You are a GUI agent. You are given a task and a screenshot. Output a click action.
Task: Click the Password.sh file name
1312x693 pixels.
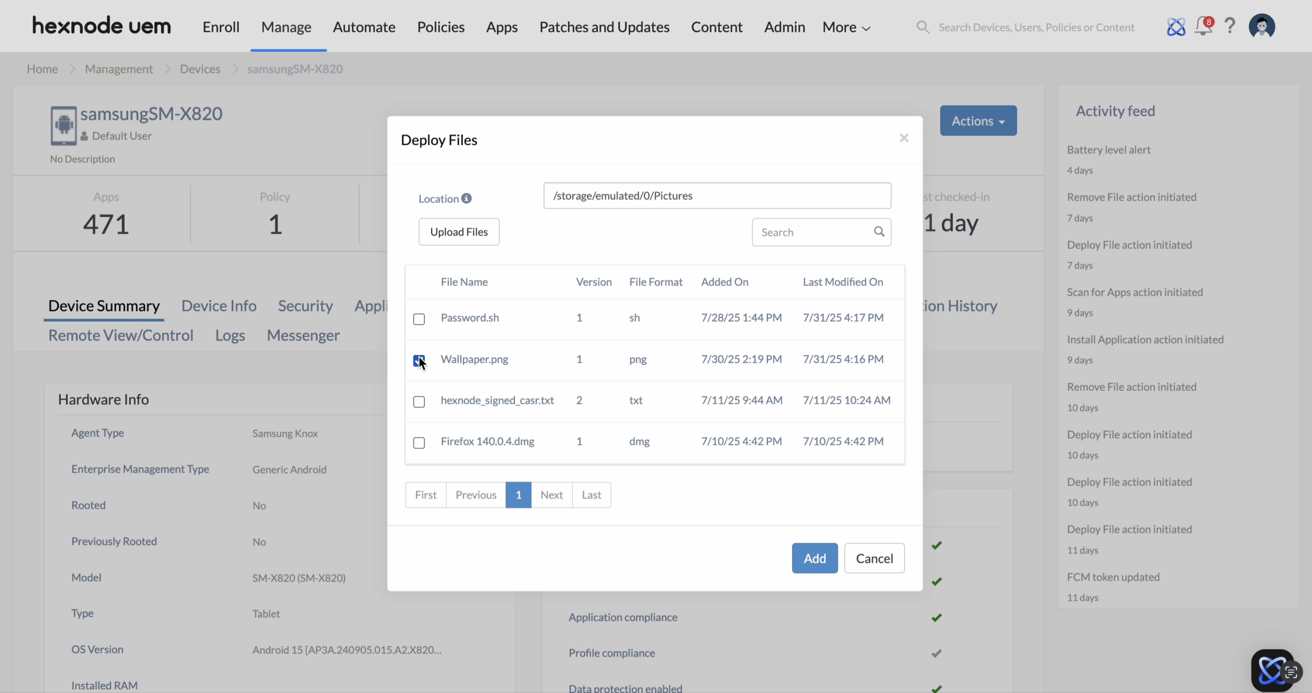tap(470, 318)
